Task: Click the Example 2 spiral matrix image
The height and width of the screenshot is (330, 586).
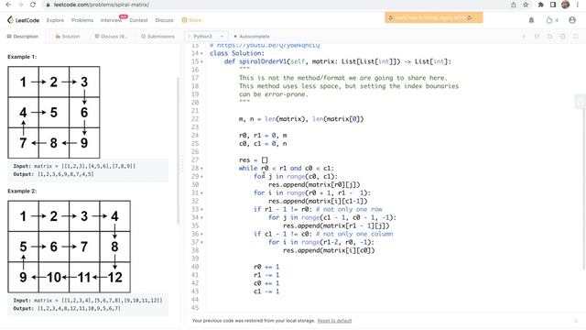Action: [70, 247]
